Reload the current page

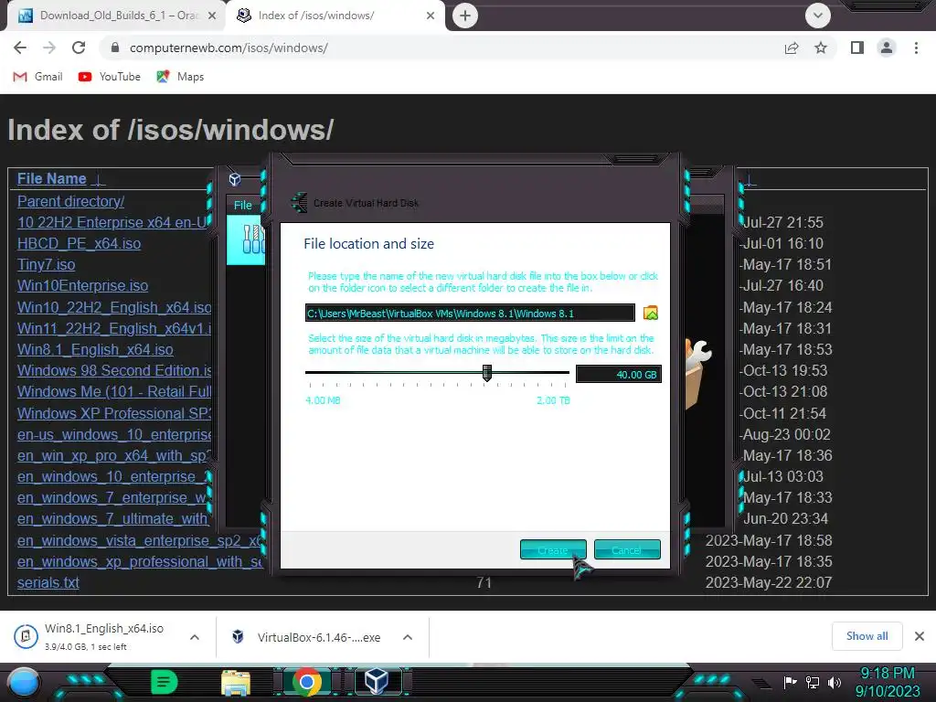[79, 48]
